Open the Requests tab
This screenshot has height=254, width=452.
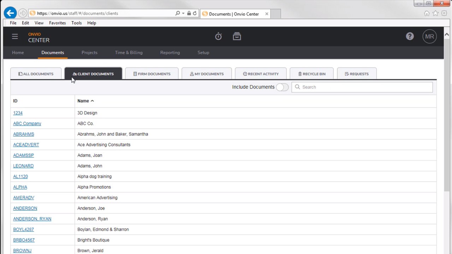[x=357, y=74]
